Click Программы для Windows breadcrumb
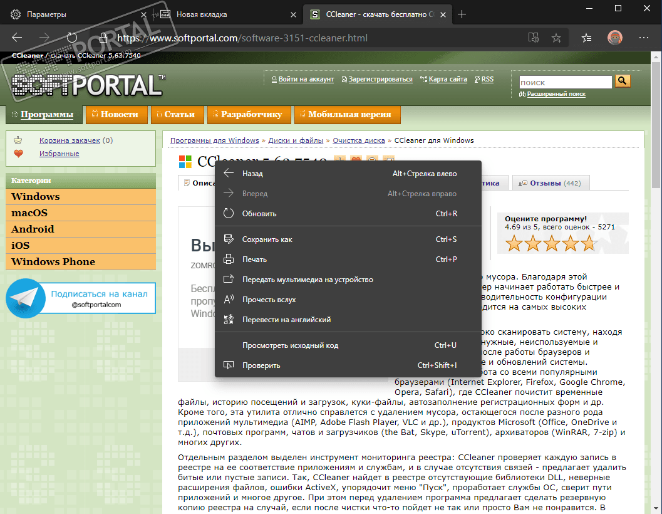 (214, 140)
